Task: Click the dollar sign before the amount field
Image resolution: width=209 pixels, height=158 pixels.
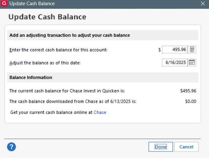Action: [x=159, y=50]
